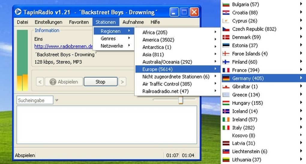Click the Stop button
The height and width of the screenshot is (164, 306).
click(x=100, y=82)
